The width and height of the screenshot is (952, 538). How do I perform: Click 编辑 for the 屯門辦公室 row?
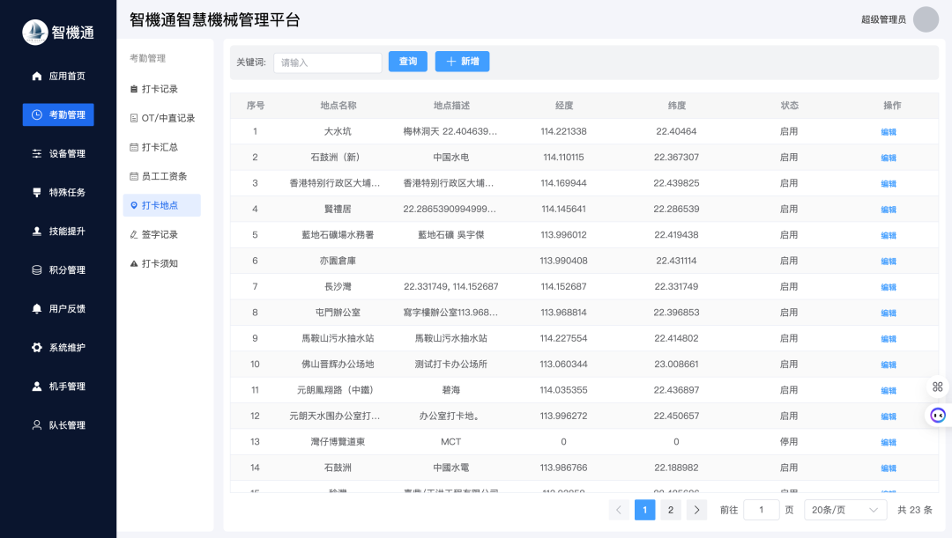(889, 313)
